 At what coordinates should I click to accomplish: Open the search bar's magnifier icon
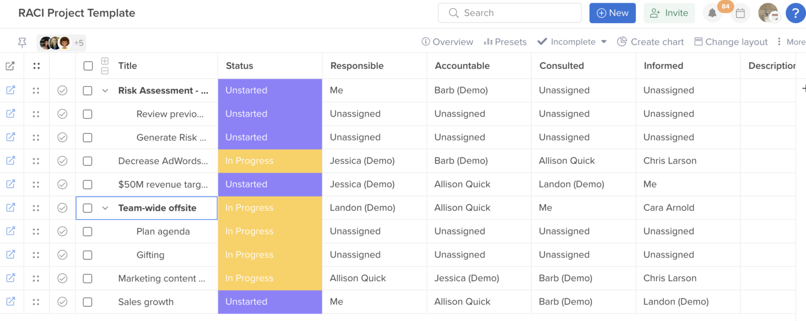pos(453,13)
